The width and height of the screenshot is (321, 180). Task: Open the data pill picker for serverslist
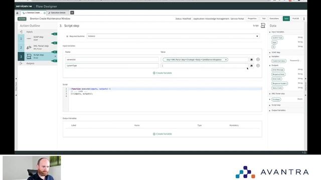pyautogui.click(x=251, y=59)
